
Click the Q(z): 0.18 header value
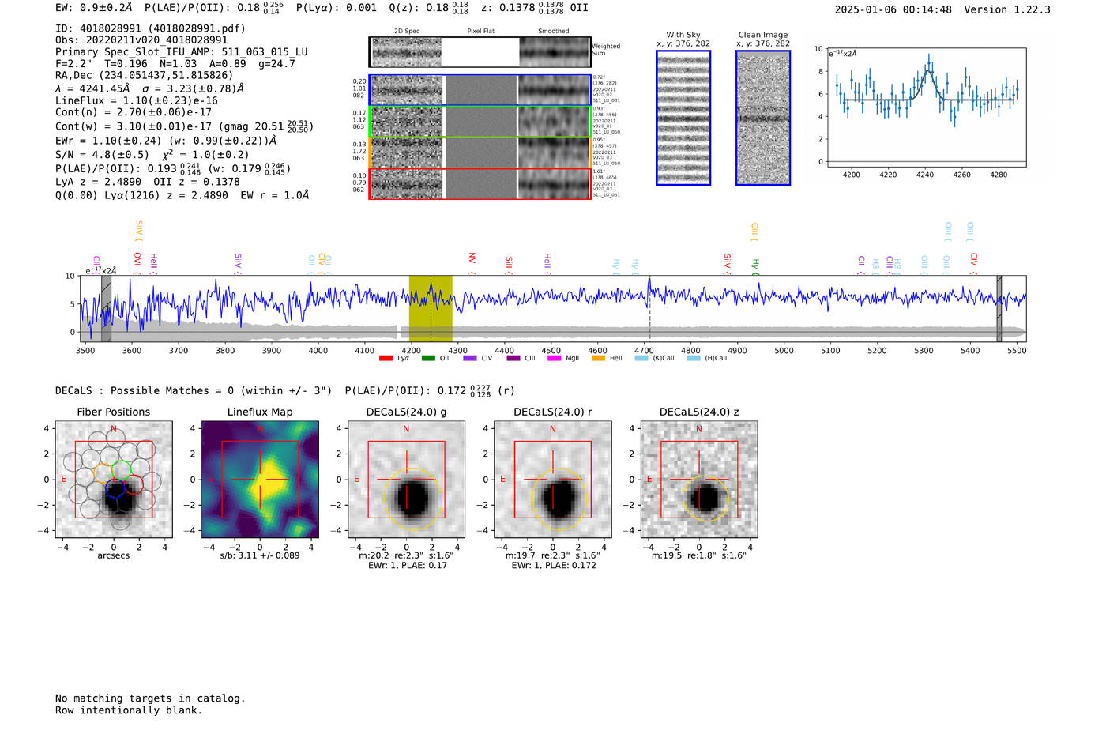(x=430, y=8)
